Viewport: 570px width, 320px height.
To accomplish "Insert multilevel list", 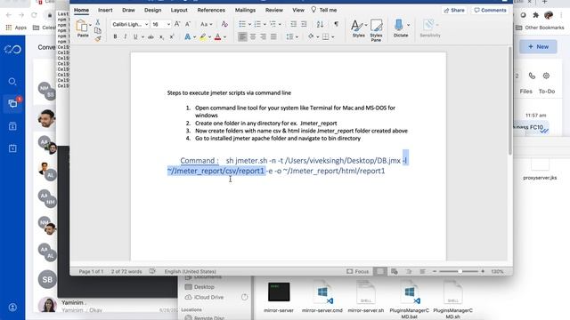I will tap(273, 24).
